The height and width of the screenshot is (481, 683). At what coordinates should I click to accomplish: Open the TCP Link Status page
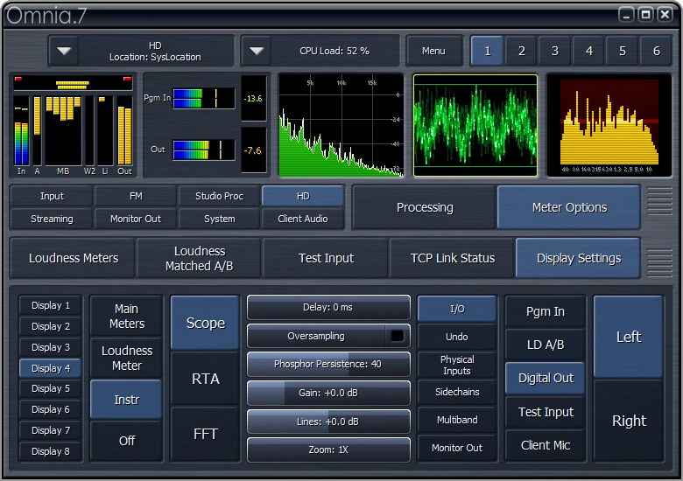click(453, 258)
